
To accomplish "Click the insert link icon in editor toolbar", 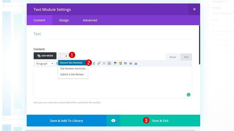I will (x=99, y=64).
